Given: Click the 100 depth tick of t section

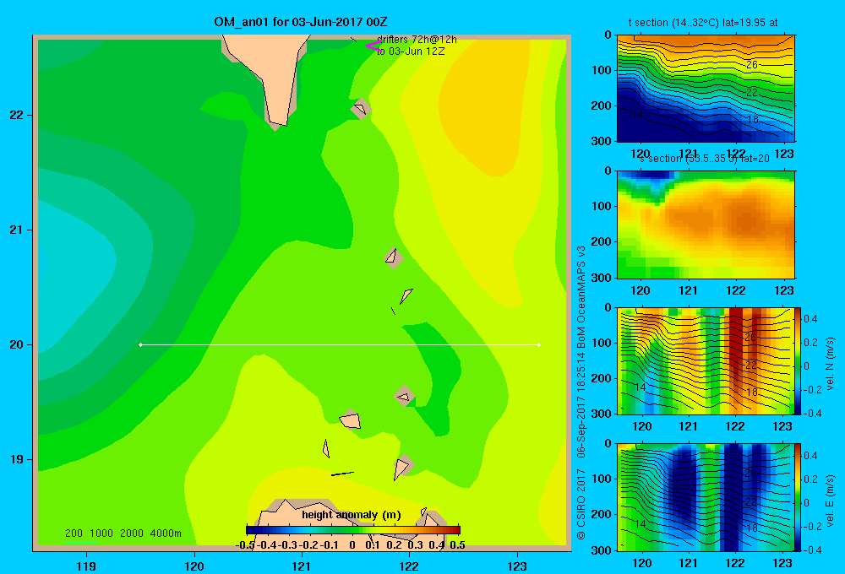Looking at the screenshot, I should [x=603, y=70].
